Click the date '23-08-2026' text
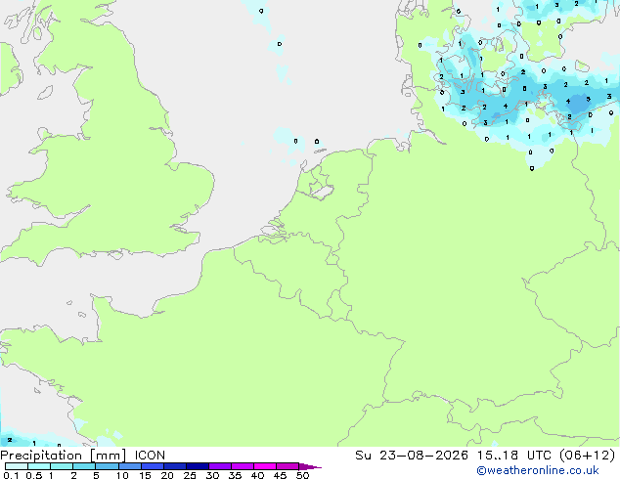This screenshot has height=479, width=620. [423, 456]
